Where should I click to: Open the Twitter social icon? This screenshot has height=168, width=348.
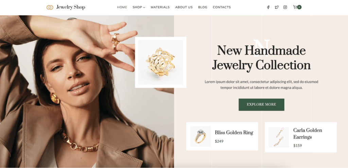click(x=277, y=7)
